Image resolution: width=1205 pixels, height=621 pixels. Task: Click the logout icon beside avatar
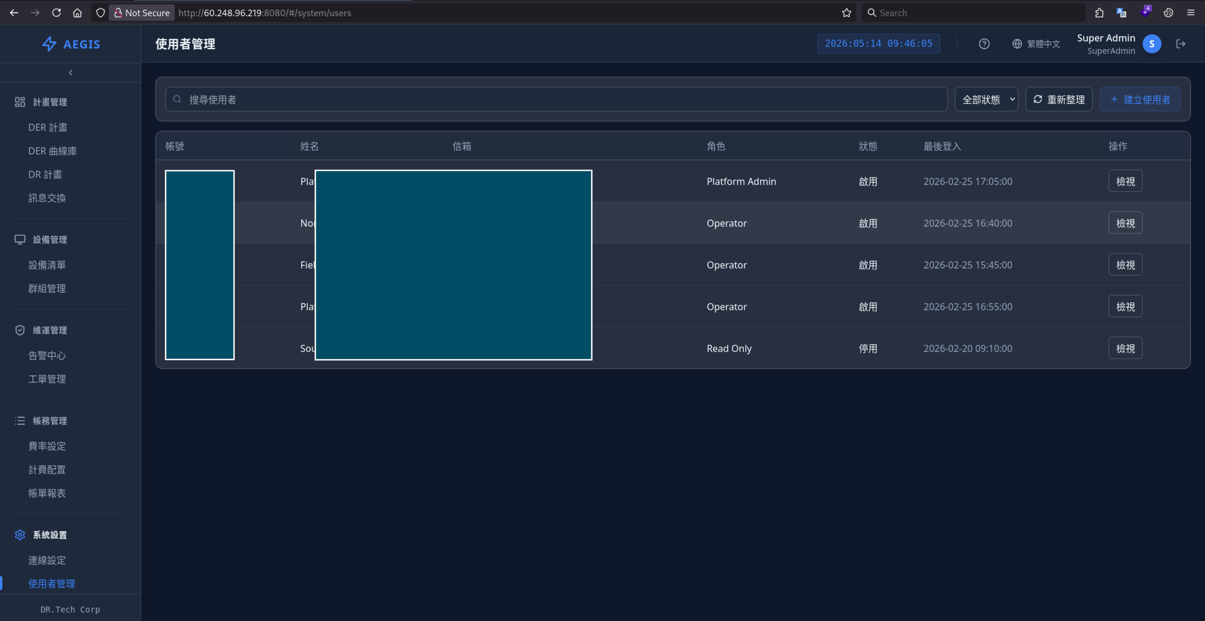click(x=1181, y=44)
